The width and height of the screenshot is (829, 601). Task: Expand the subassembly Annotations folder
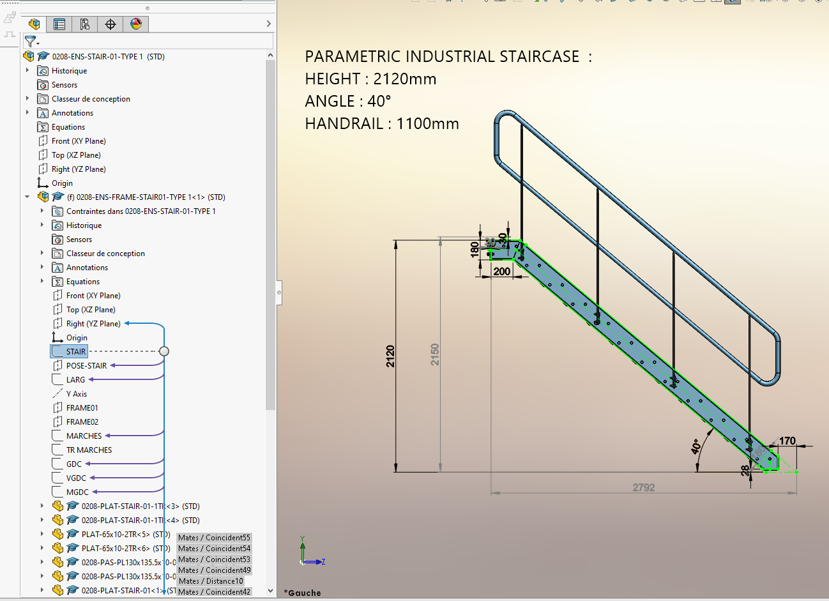coord(42,267)
